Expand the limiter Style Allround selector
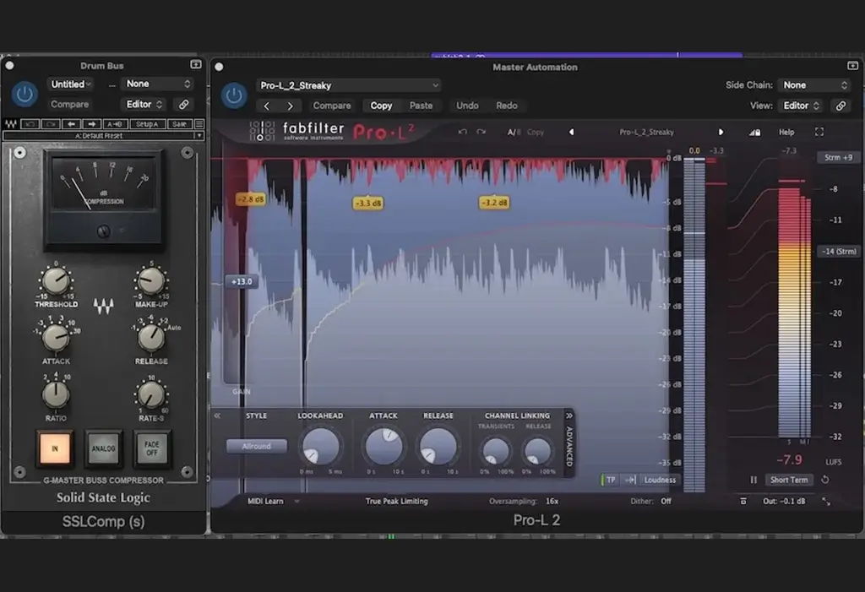This screenshot has width=865, height=592. coord(256,446)
